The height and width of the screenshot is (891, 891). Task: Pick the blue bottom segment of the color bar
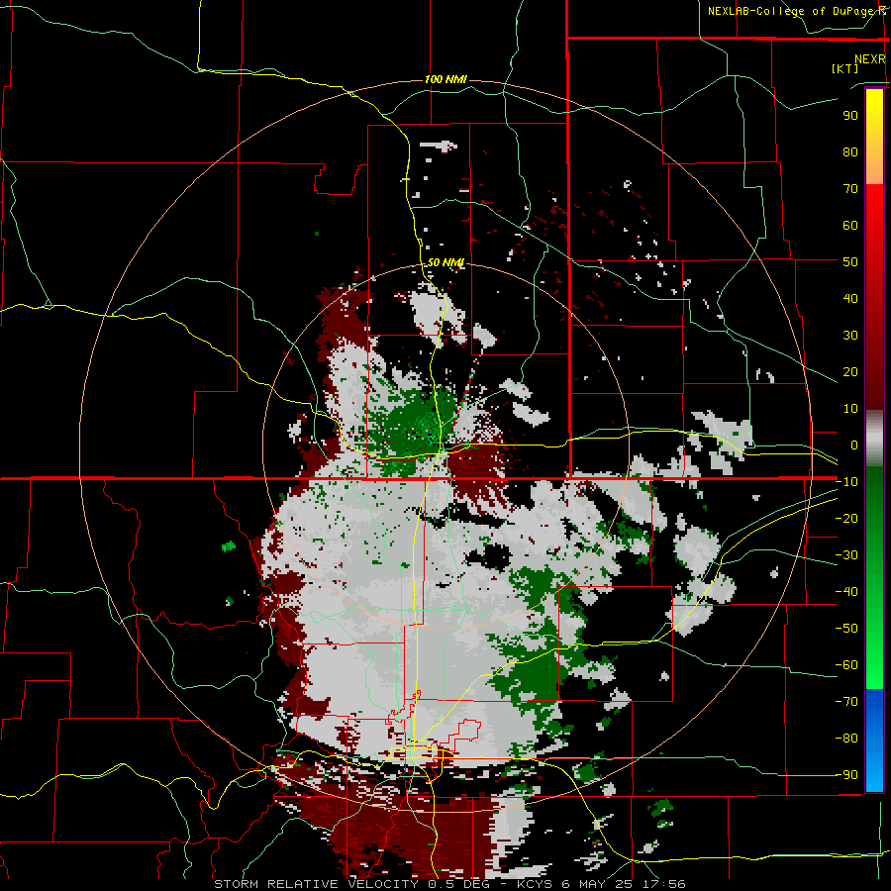point(874,740)
